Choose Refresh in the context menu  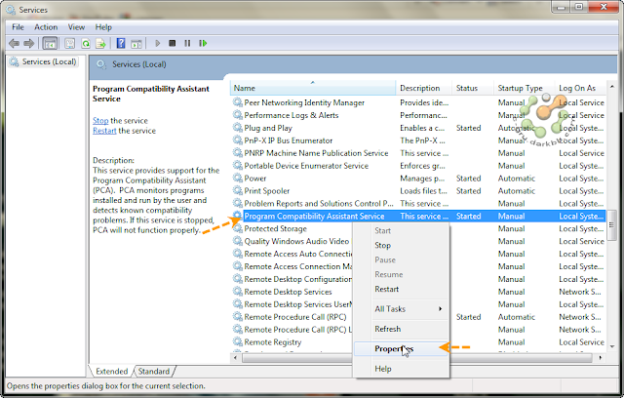tap(401, 329)
